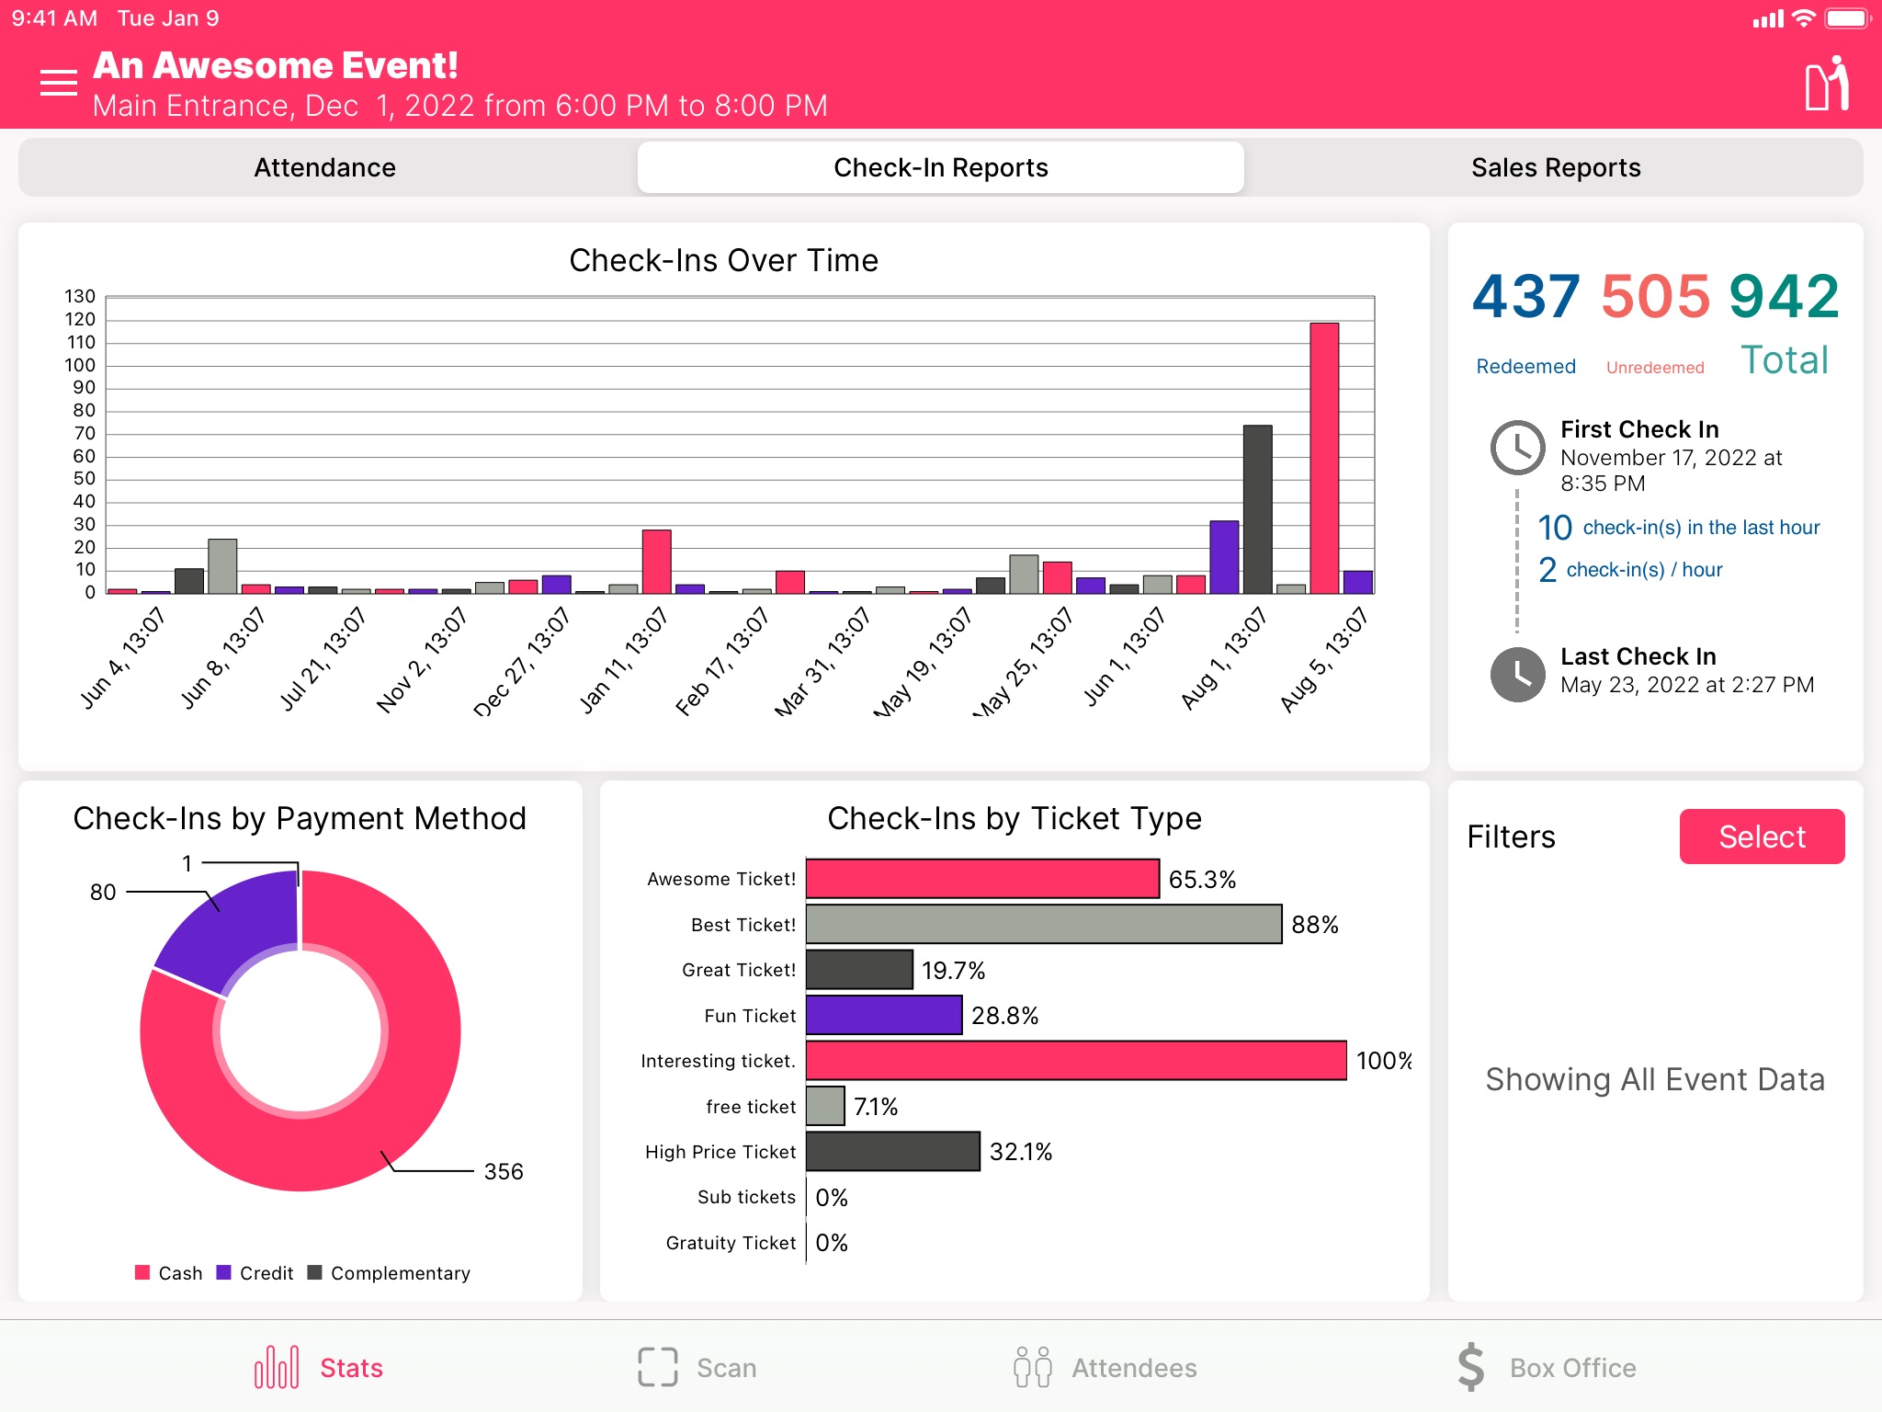Viewport: 1882px width, 1412px height.
Task: Tap the First Check In clock icon
Action: point(1517,448)
